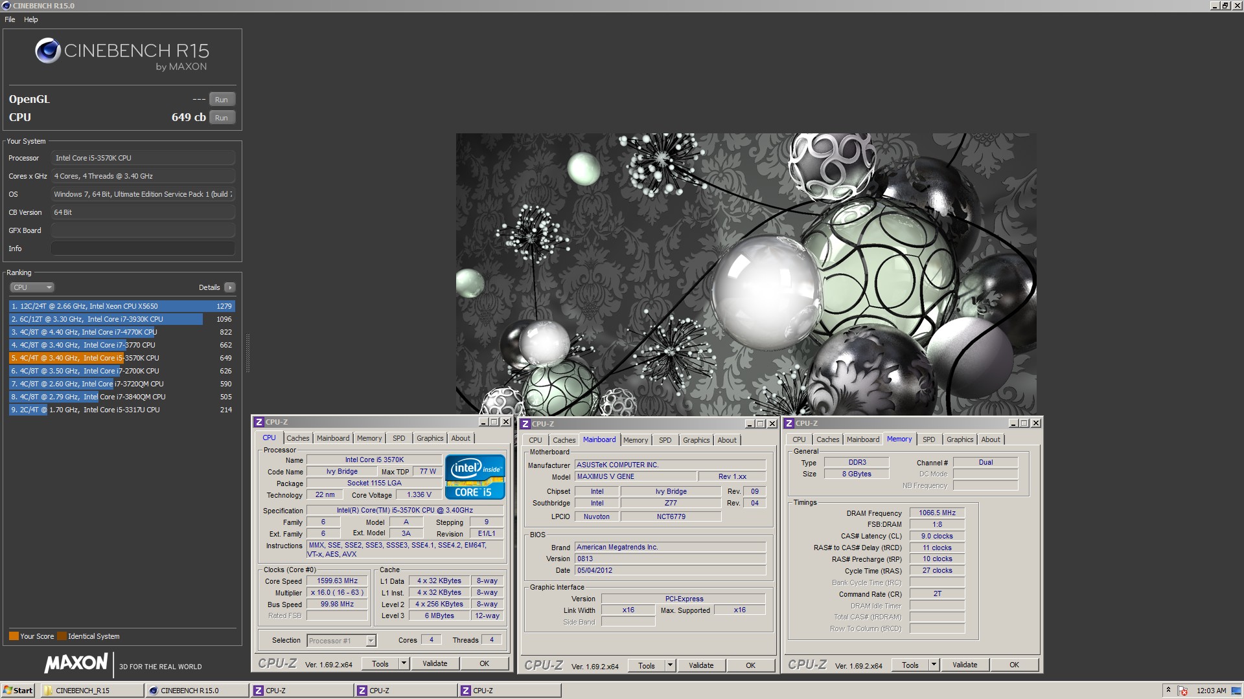Open the File menu

pos(10,19)
